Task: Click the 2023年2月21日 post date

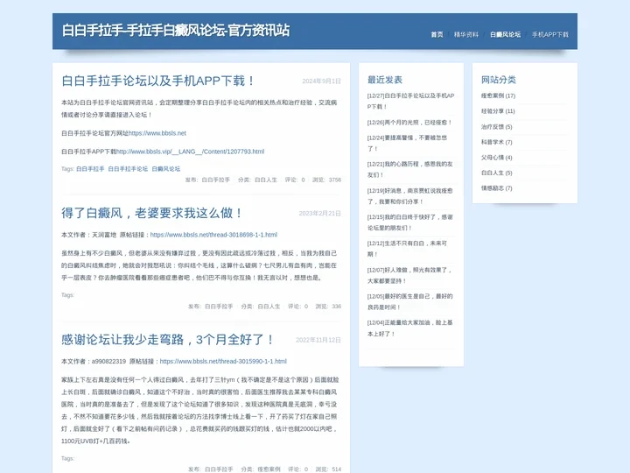Action: coord(320,213)
